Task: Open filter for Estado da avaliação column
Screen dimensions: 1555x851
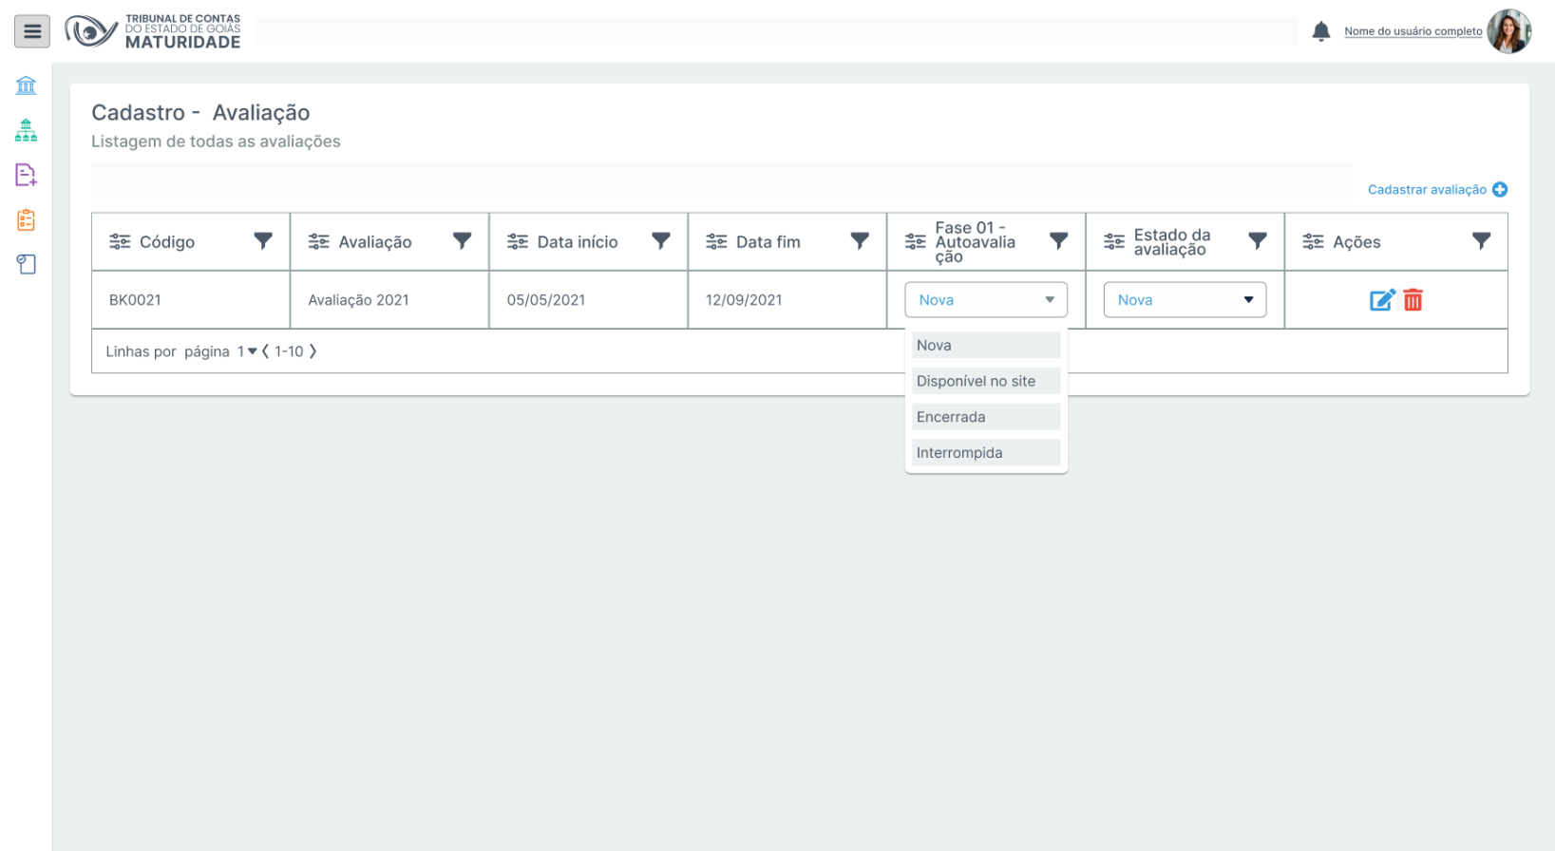Action: pyautogui.click(x=1258, y=241)
